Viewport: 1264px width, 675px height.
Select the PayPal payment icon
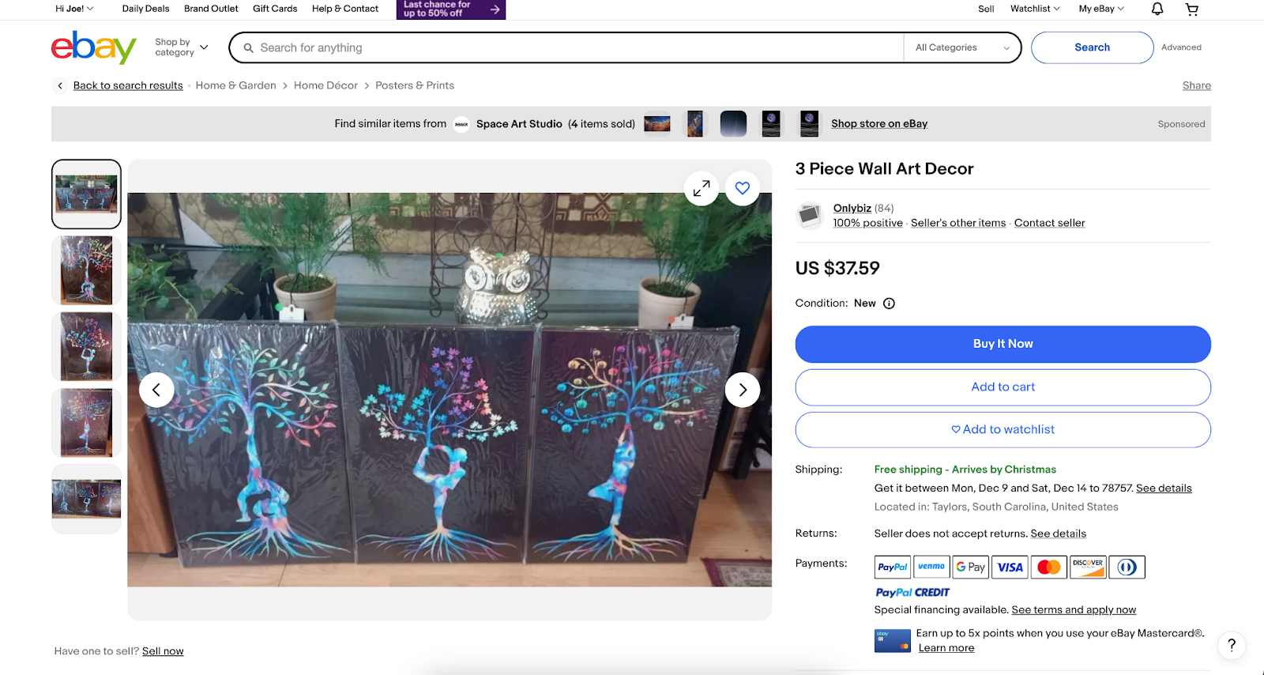(891, 567)
